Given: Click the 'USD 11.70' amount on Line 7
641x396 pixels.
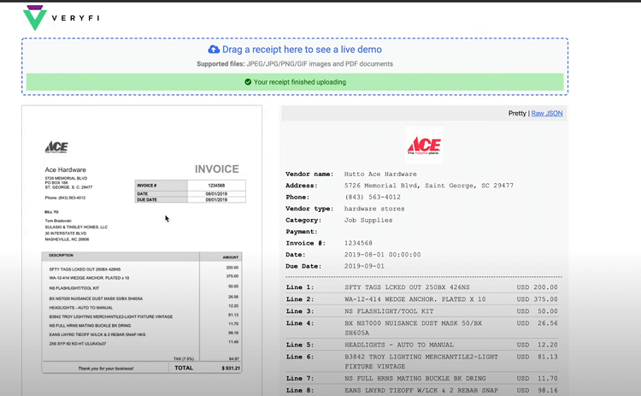Looking at the screenshot, I should [537, 378].
